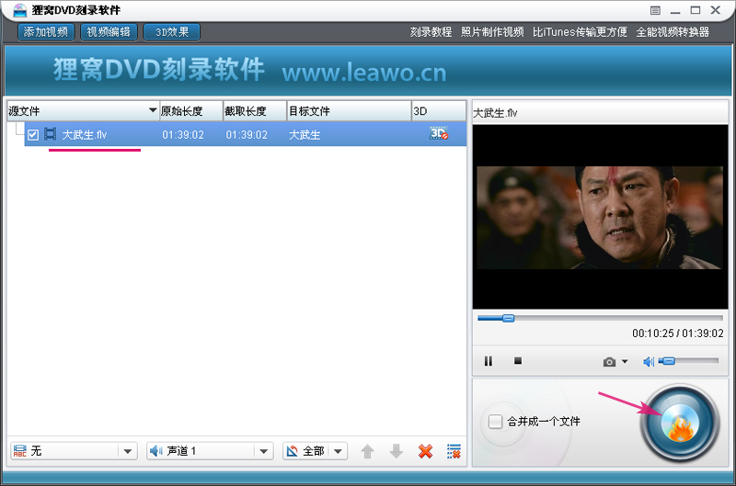Open the 3D效果 button
Image resolution: width=736 pixels, height=486 pixels.
[x=172, y=32]
